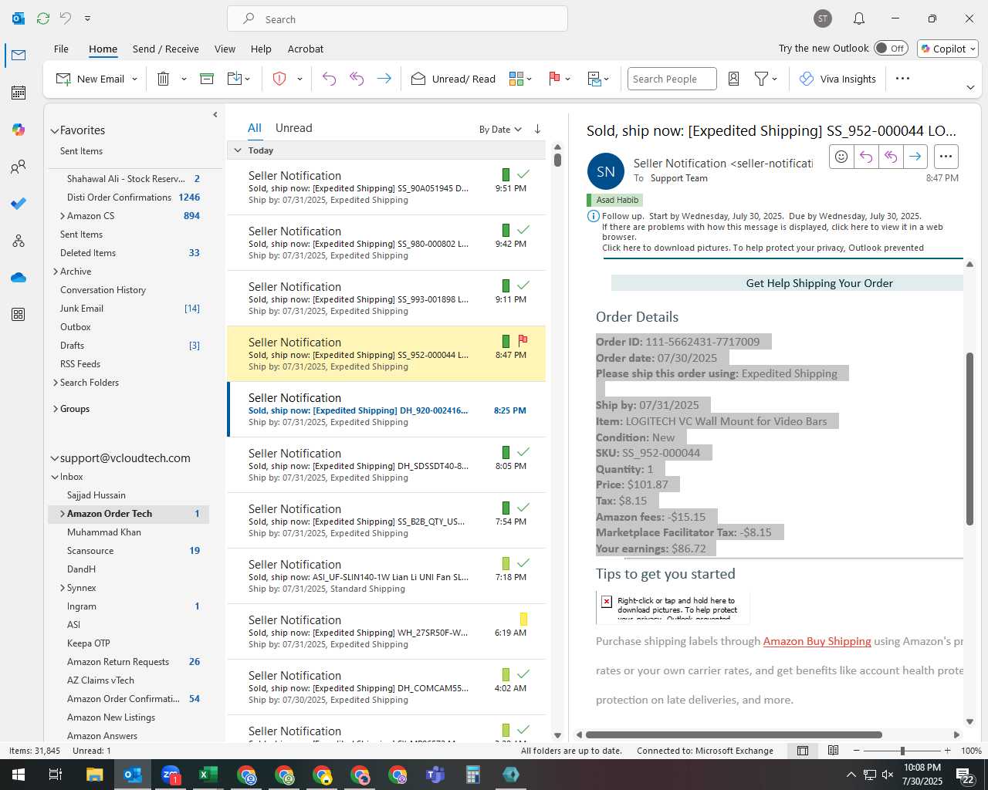The image size is (988, 790).
Task: Show only Unread messages tab
Action: tap(293, 128)
